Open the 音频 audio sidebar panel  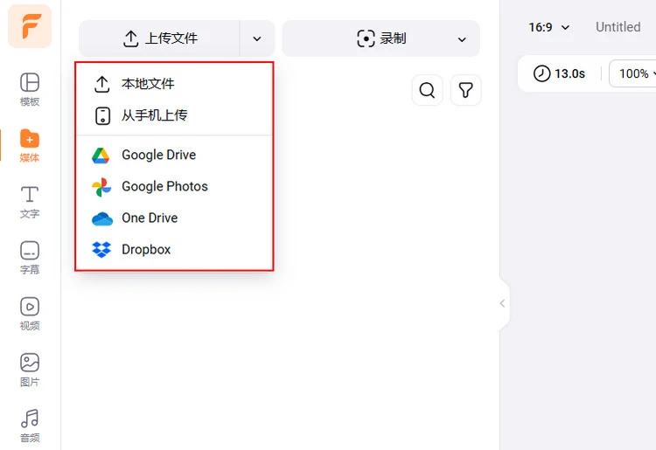click(x=30, y=426)
